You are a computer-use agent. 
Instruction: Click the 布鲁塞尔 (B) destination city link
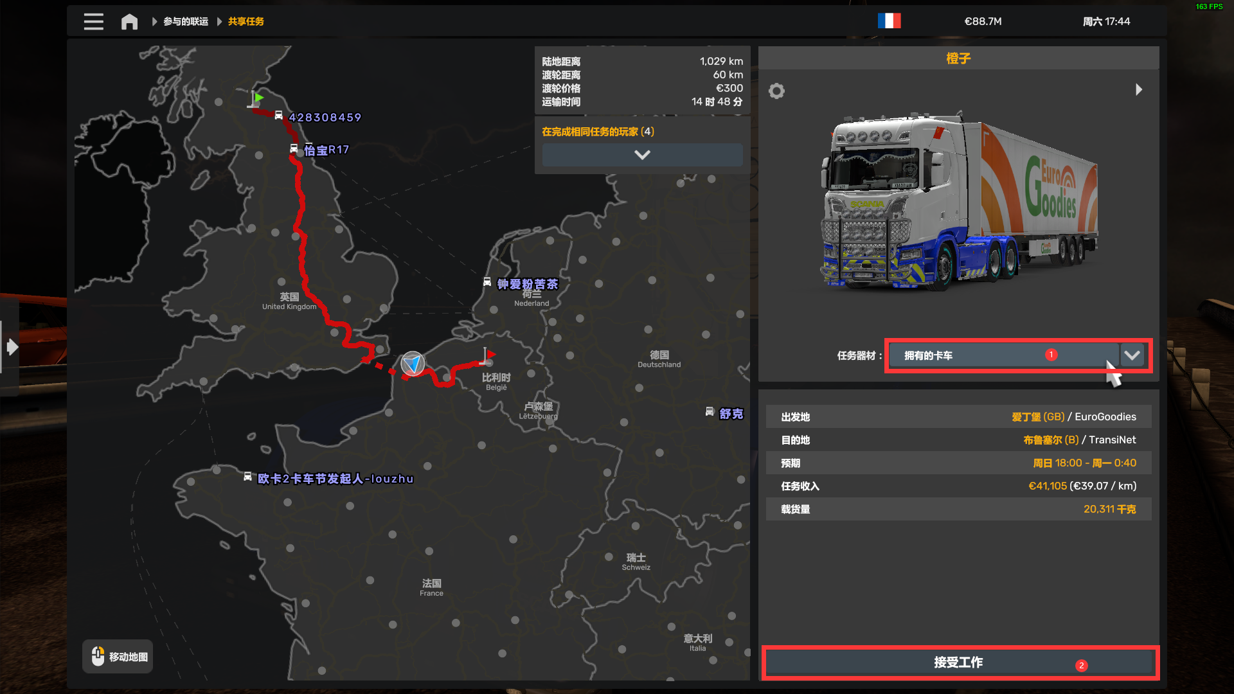tap(1051, 440)
